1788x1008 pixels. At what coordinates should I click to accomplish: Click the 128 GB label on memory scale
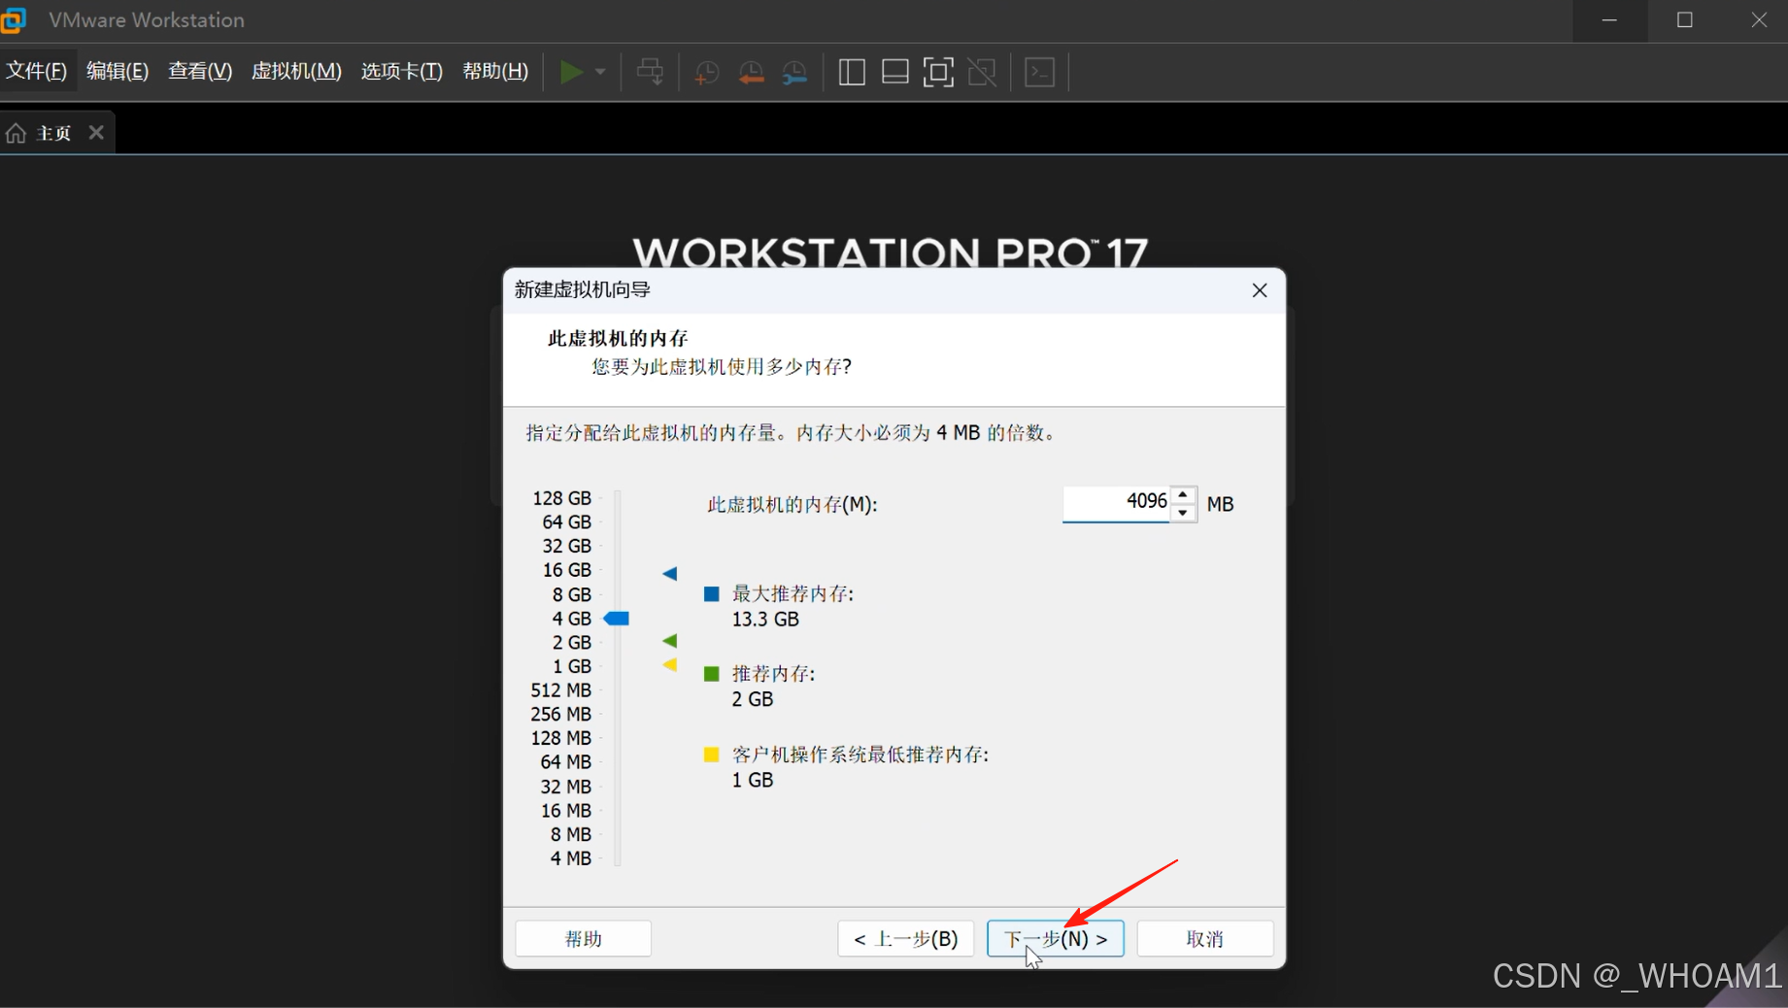(x=561, y=498)
